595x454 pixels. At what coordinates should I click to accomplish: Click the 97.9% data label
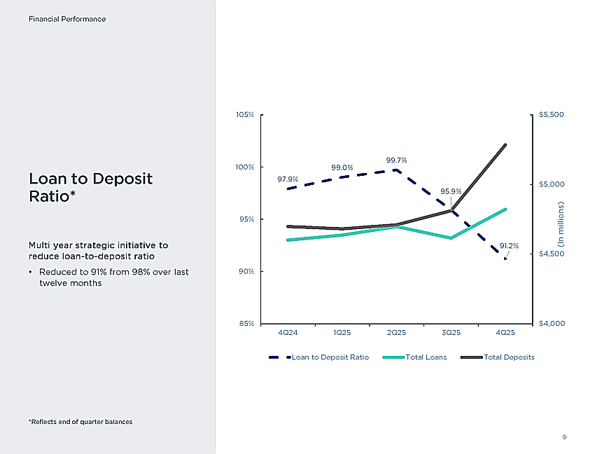click(x=288, y=179)
